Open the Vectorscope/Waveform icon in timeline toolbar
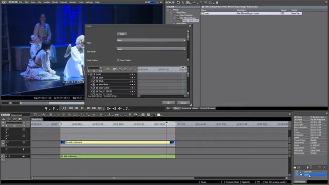Viewport: 329px width, 185px height. click(x=154, y=115)
